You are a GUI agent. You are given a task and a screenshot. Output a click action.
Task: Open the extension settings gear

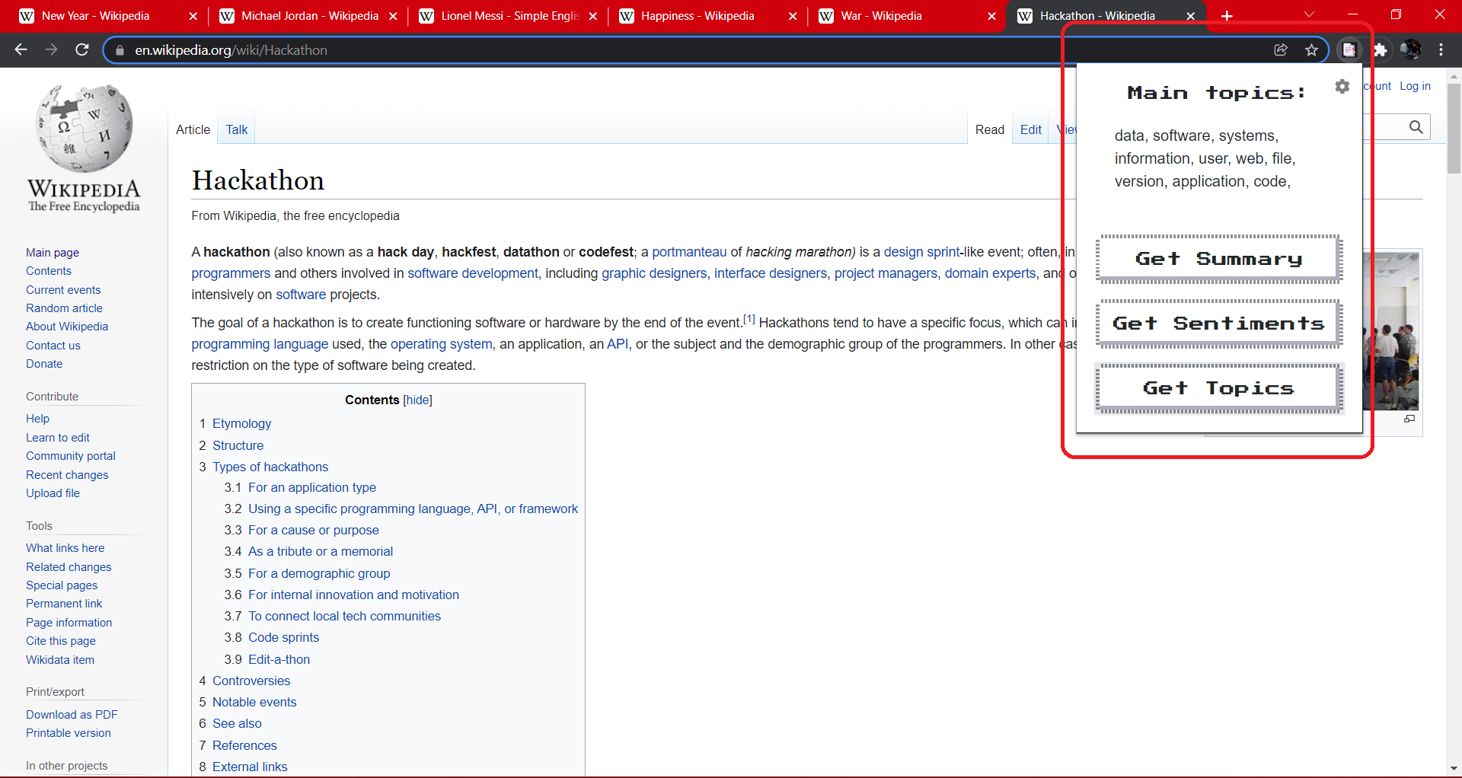point(1342,87)
